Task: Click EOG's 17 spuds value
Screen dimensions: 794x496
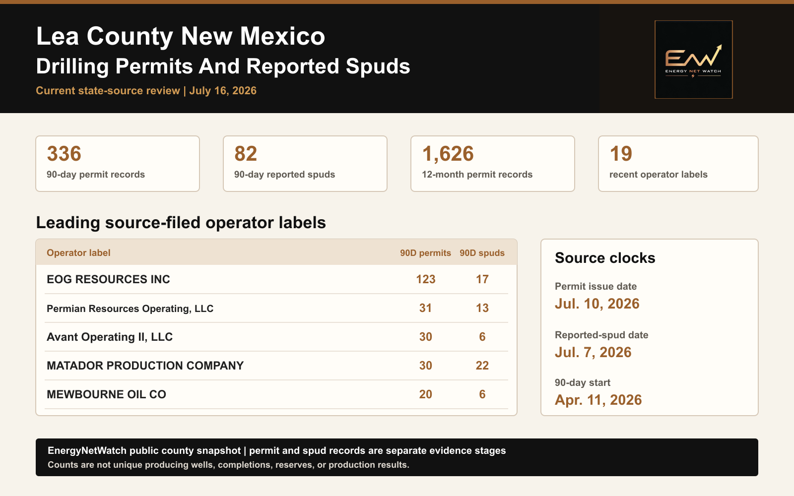Action: (x=482, y=279)
